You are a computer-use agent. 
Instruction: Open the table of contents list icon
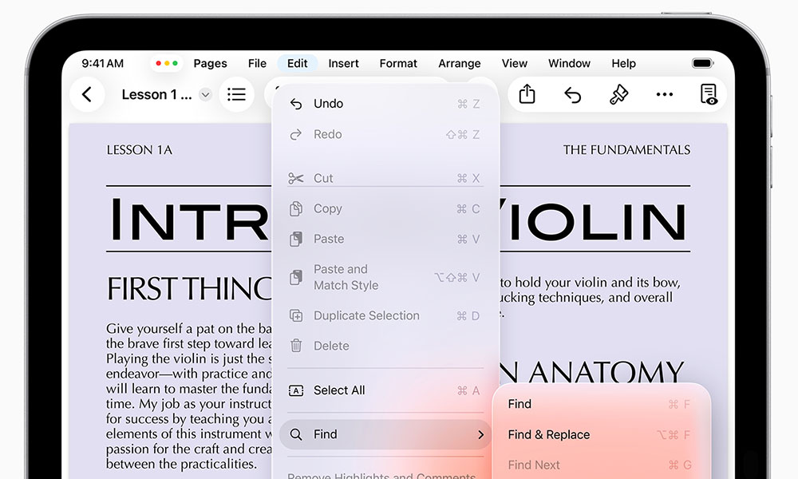point(237,93)
